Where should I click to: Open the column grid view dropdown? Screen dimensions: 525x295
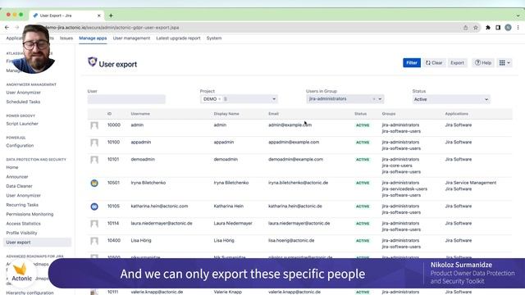(504, 62)
